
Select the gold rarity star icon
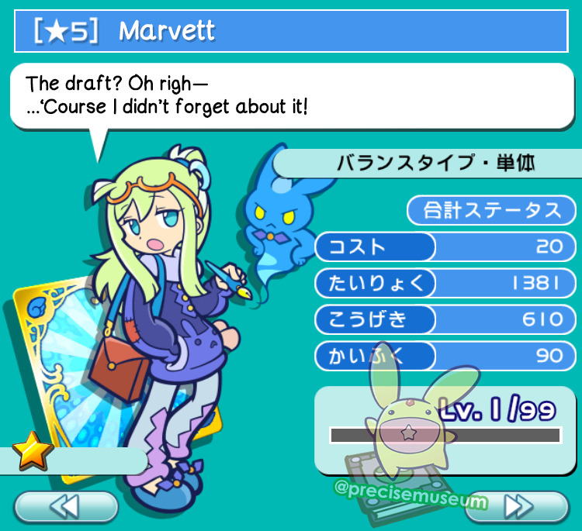pos(33,451)
